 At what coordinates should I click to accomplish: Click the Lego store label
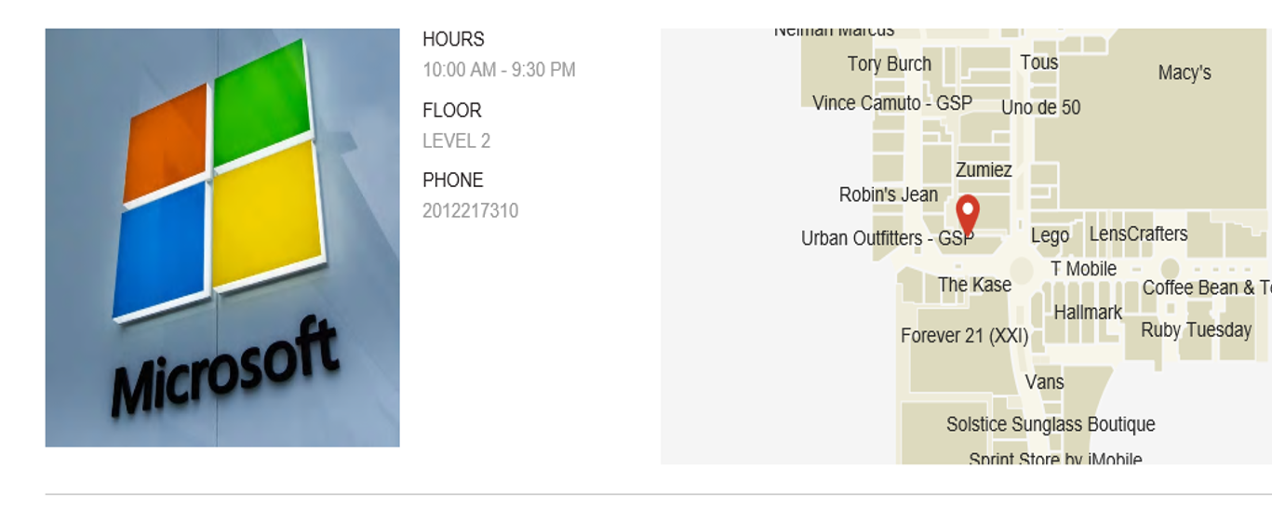pos(1050,235)
